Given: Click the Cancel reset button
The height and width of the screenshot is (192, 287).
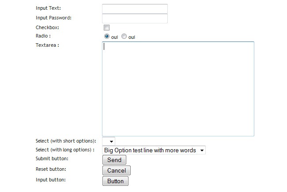Looking at the screenshot, I should click(x=117, y=170).
